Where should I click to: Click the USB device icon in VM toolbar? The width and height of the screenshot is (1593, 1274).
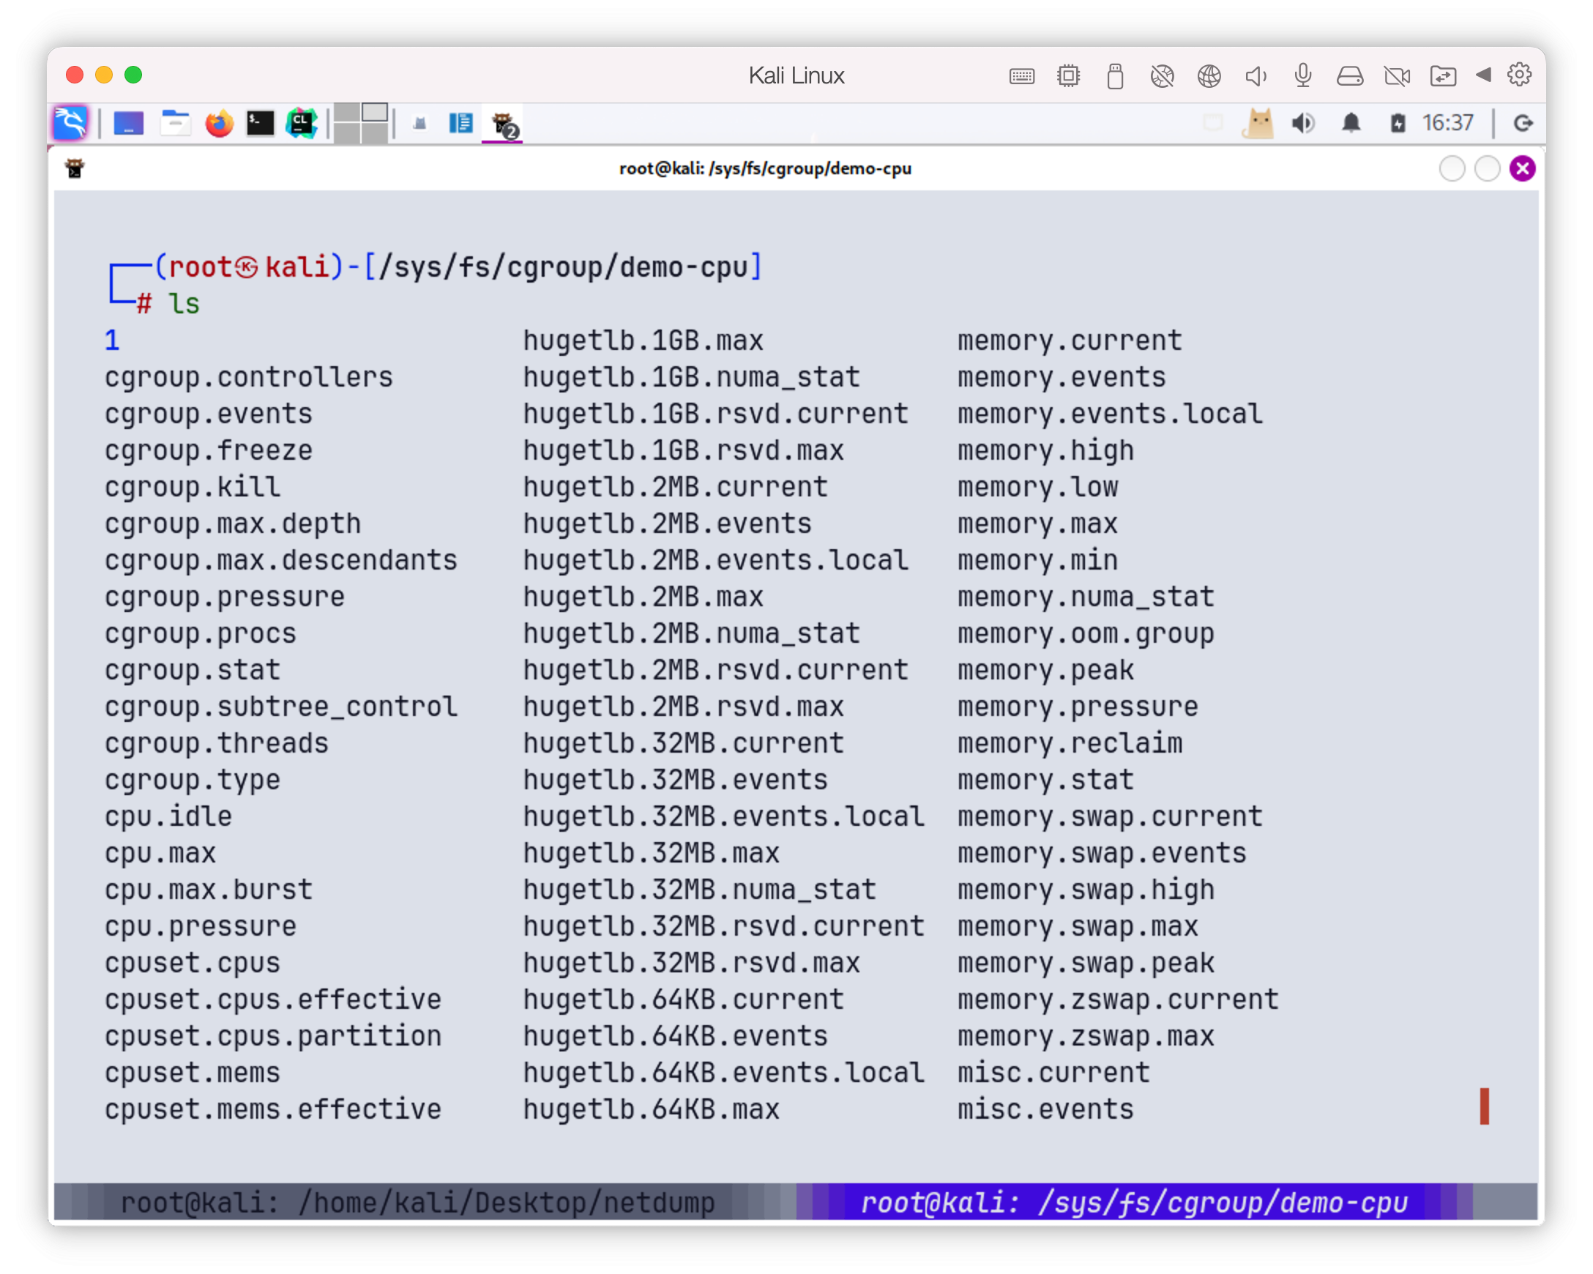[x=1116, y=75]
